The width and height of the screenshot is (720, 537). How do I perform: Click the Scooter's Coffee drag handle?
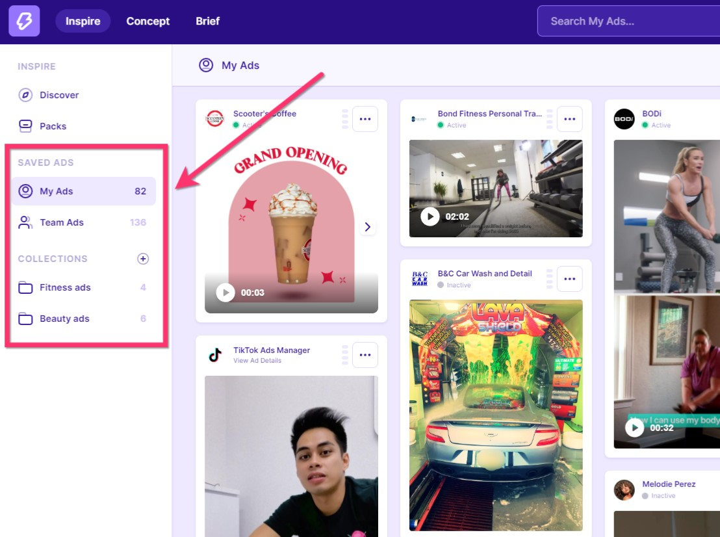tap(345, 119)
